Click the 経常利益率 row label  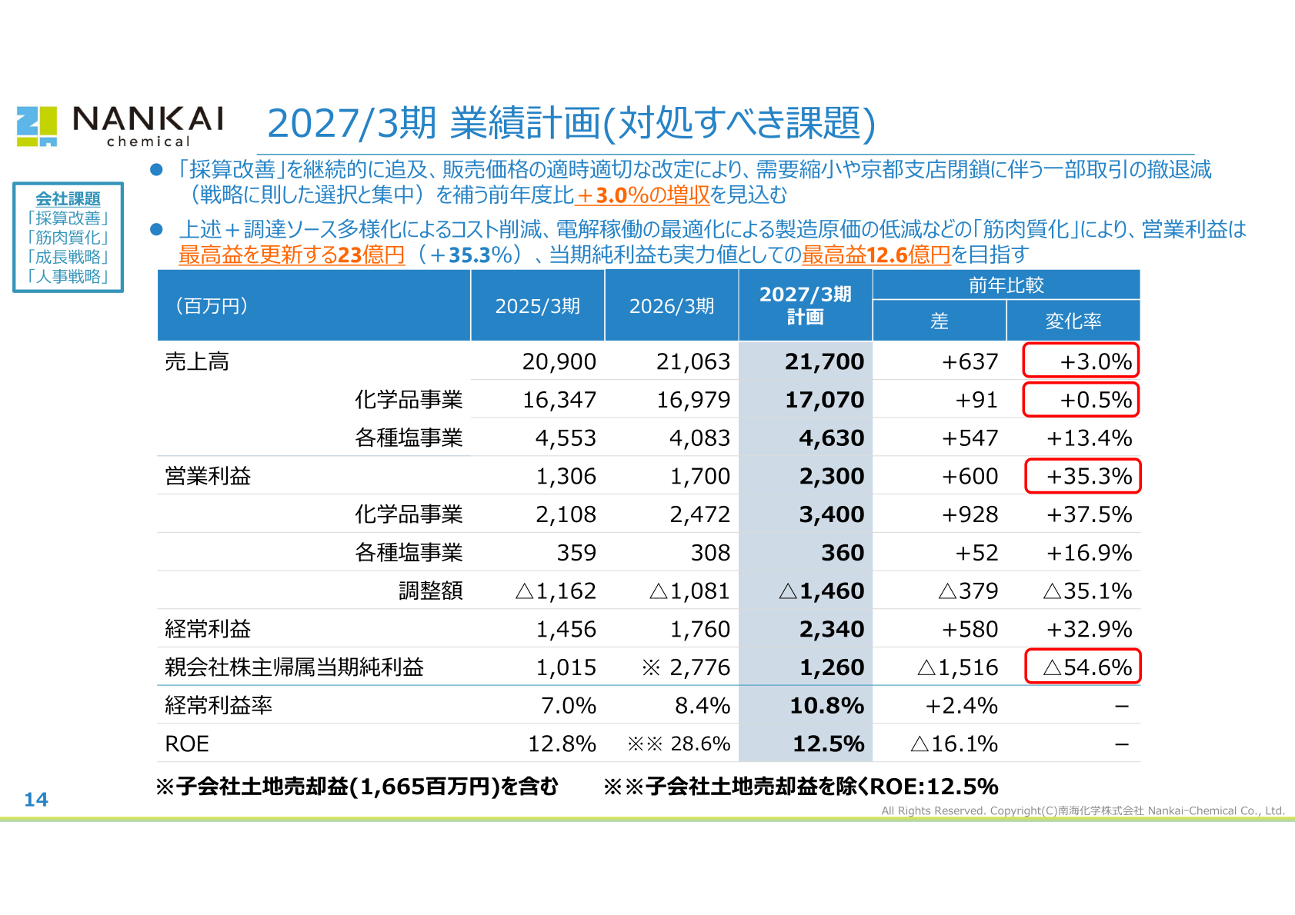219,705
